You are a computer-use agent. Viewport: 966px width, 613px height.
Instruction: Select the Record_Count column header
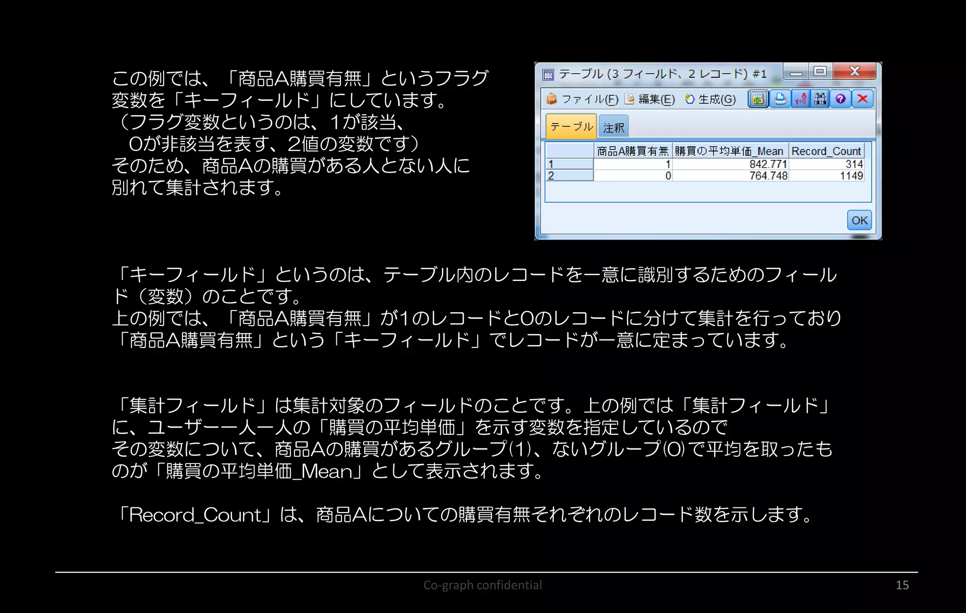(x=826, y=151)
